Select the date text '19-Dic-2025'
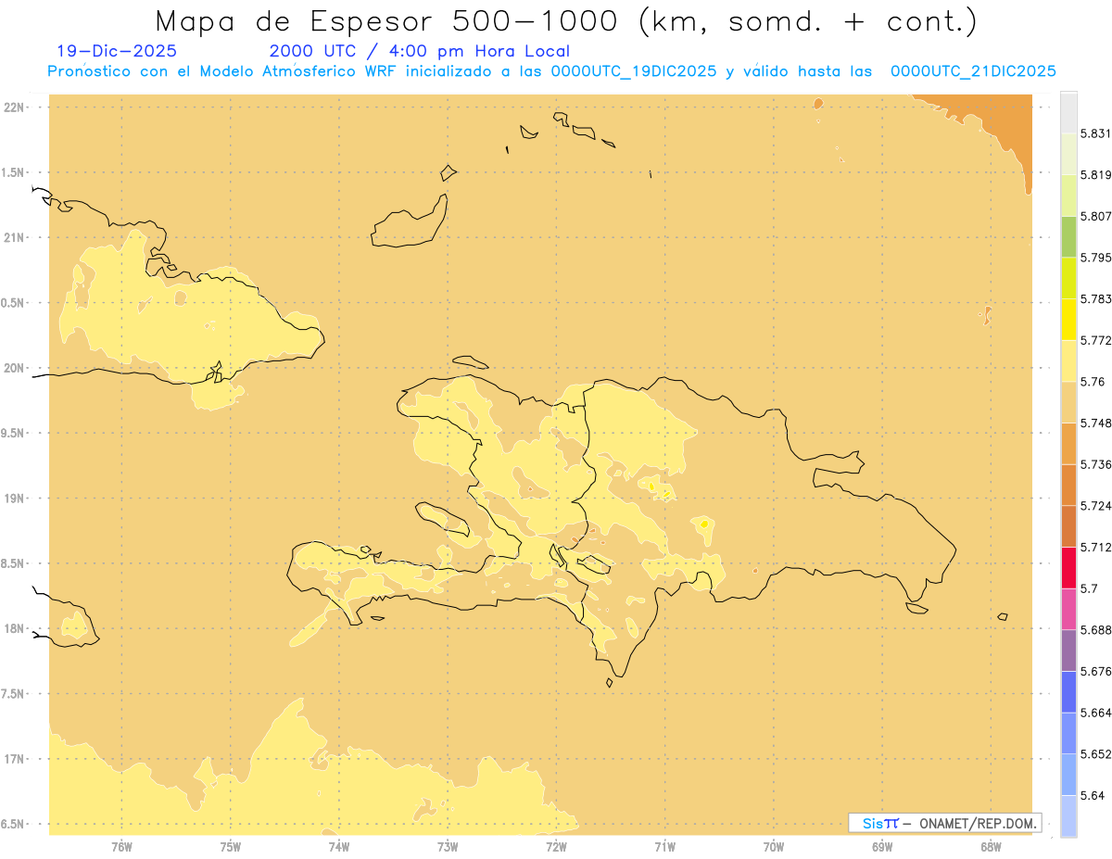1112x859 pixels. 117,51
